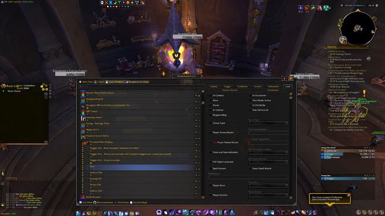Toggle the In Vehicle checkbox
The width and height of the screenshot is (385, 216).
[x=211, y=110]
